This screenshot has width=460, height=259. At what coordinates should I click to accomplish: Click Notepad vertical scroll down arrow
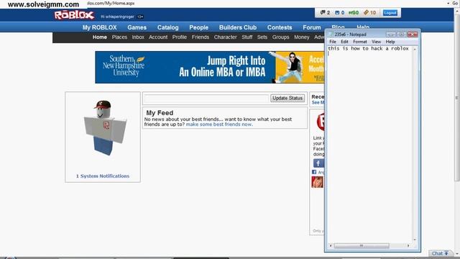pos(415,240)
